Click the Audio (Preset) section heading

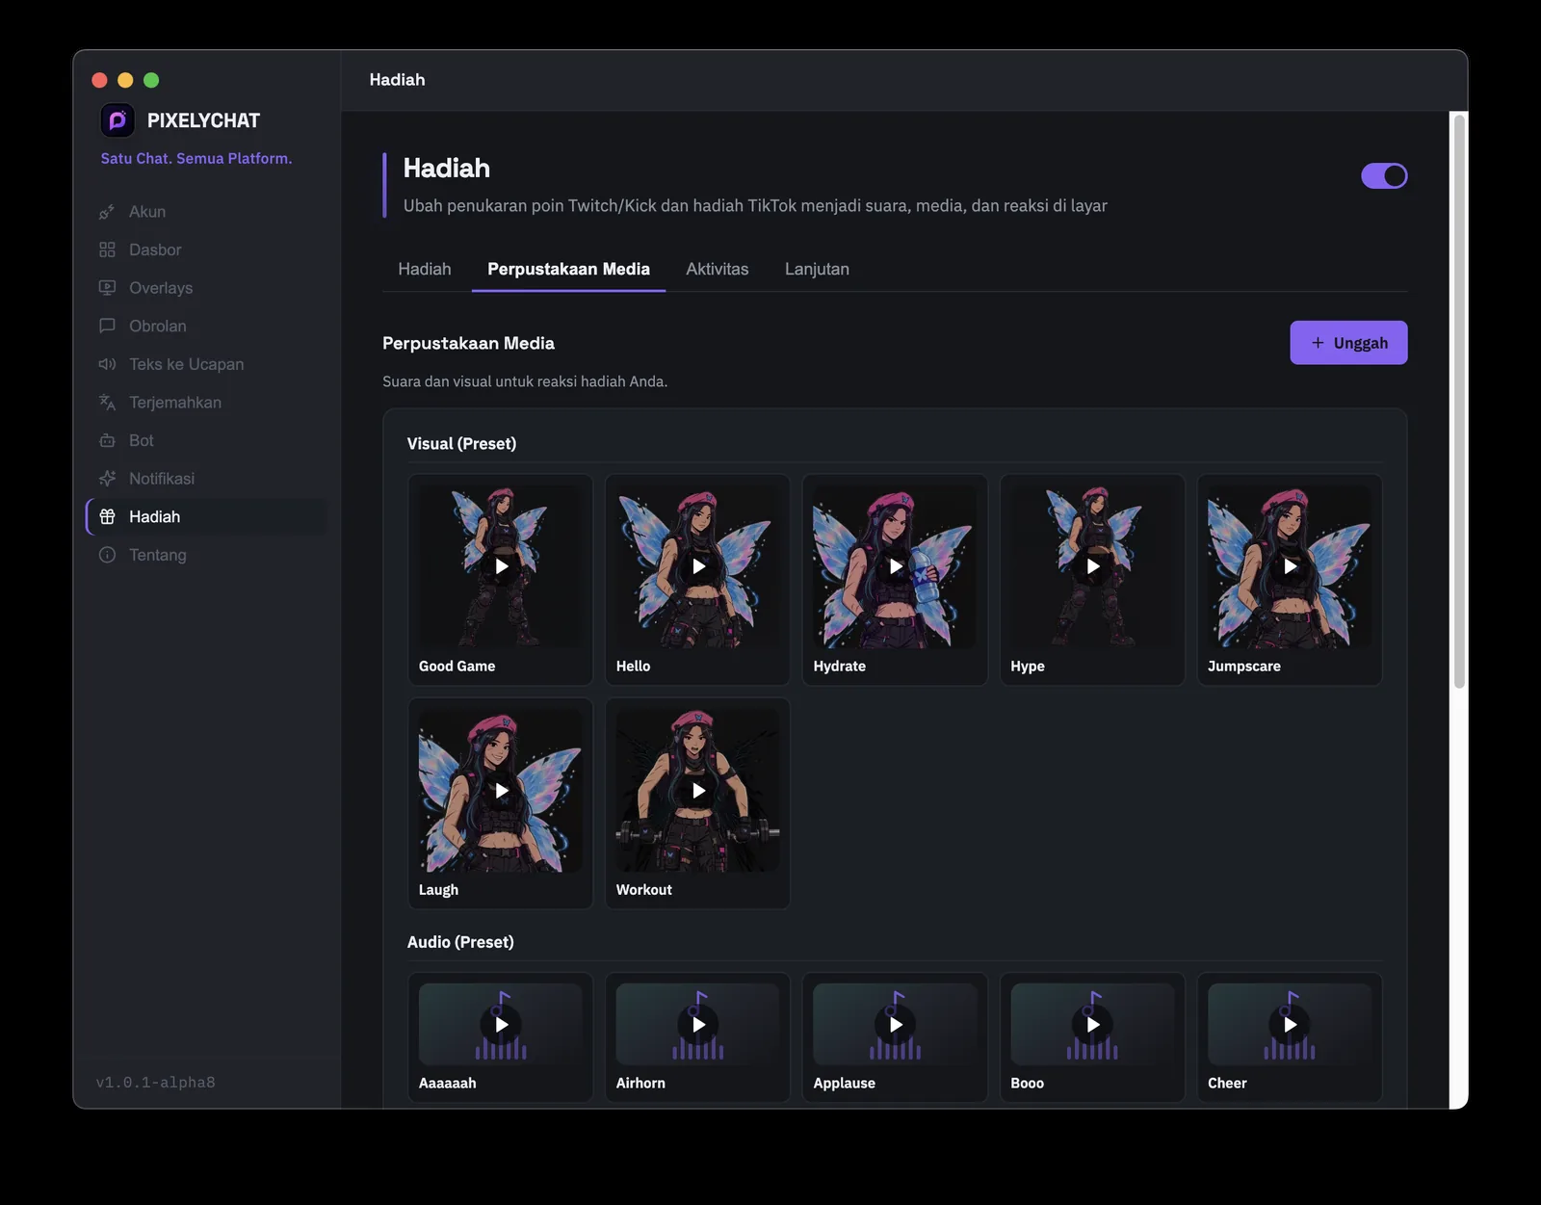[x=460, y=942]
